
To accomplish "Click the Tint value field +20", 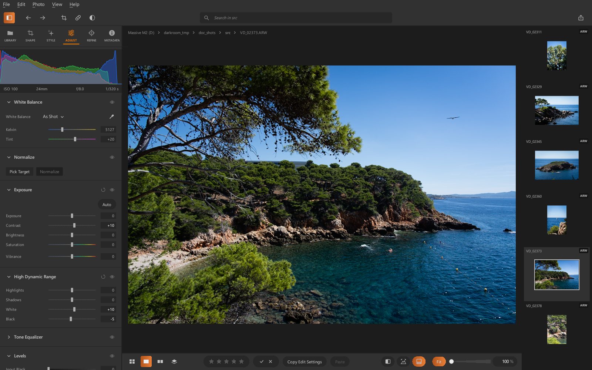I will (108, 139).
